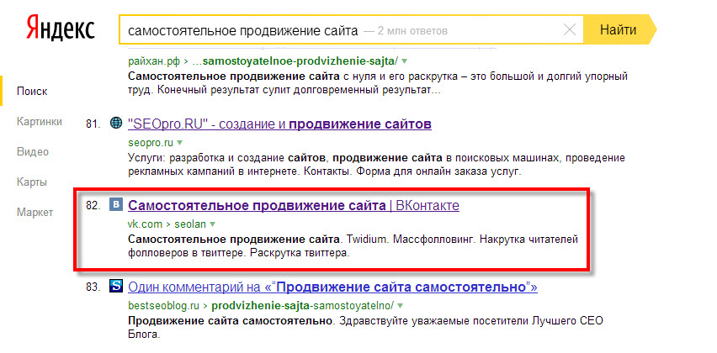Click the VKontakte favicon in result 82
Image resolution: width=717 pixels, height=353 pixels.
pyautogui.click(x=117, y=205)
